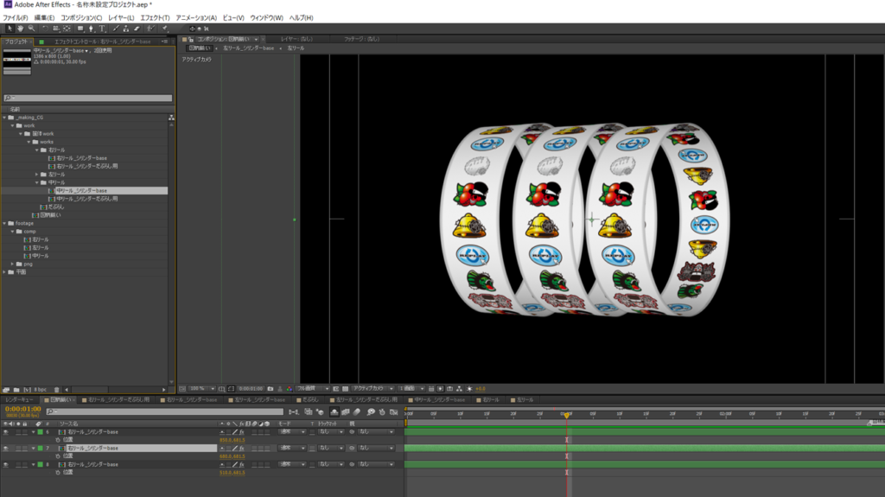Viewport: 885px width, 497px height.
Task: Select the Type (T) tool
Action: [102, 29]
